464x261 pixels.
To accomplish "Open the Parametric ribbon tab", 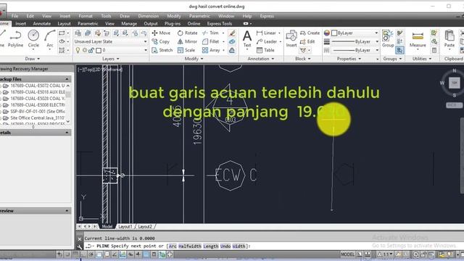I will click(88, 24).
